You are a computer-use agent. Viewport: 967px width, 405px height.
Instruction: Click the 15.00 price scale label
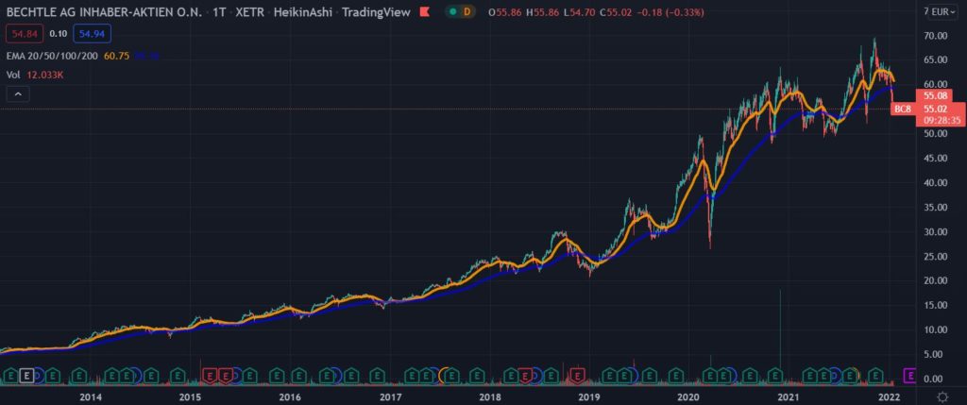click(936, 306)
